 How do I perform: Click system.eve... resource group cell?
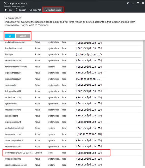(54, 104)
